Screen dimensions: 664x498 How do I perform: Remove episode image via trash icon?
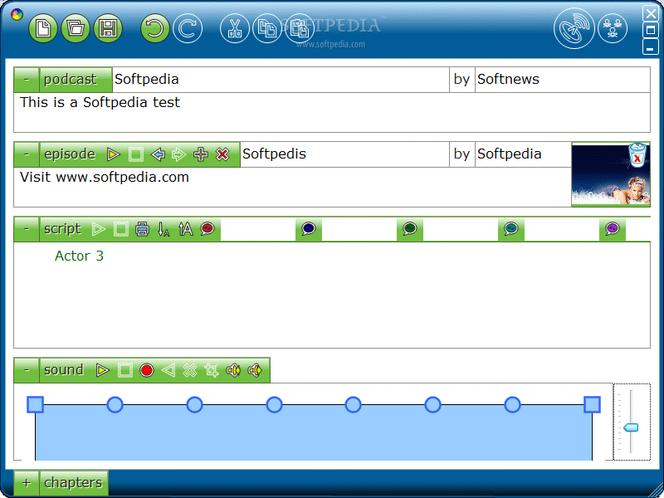(x=637, y=154)
